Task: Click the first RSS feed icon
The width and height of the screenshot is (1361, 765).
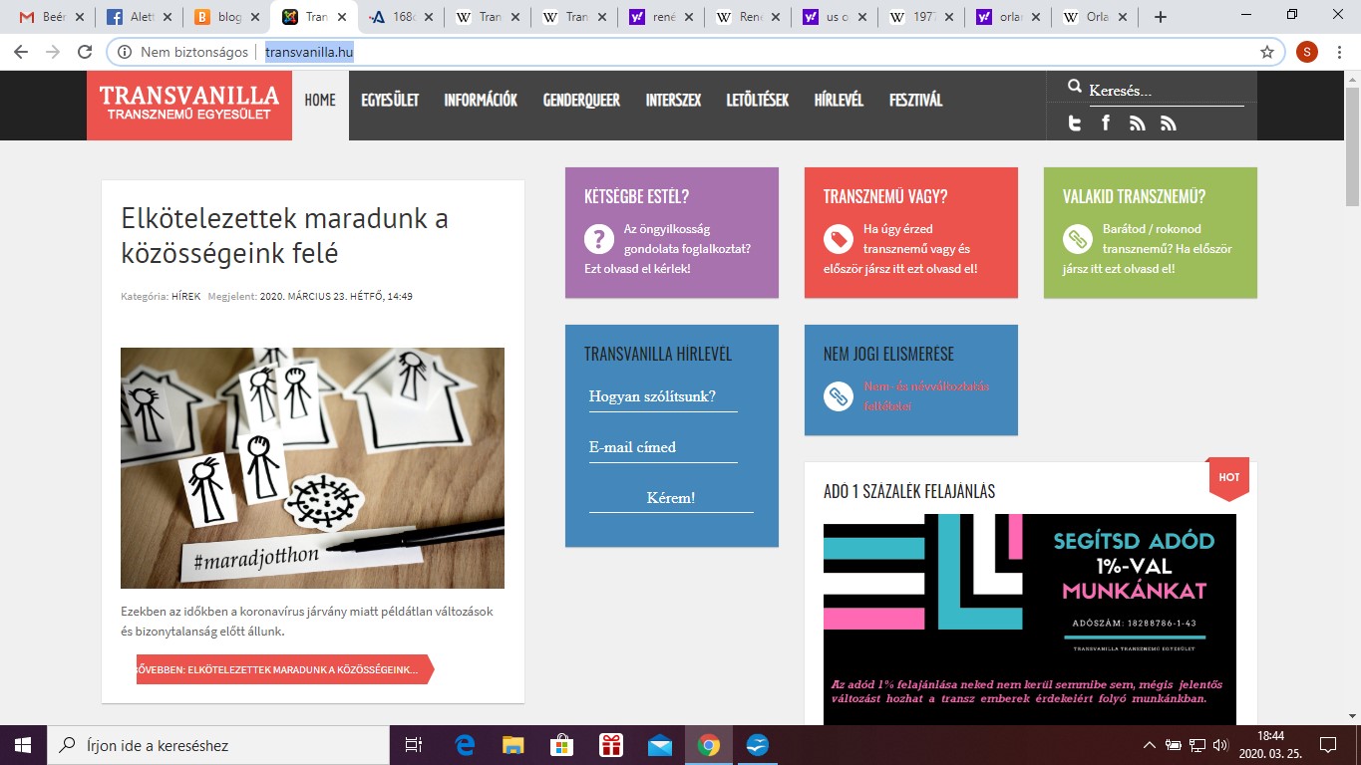Action: [x=1138, y=124]
